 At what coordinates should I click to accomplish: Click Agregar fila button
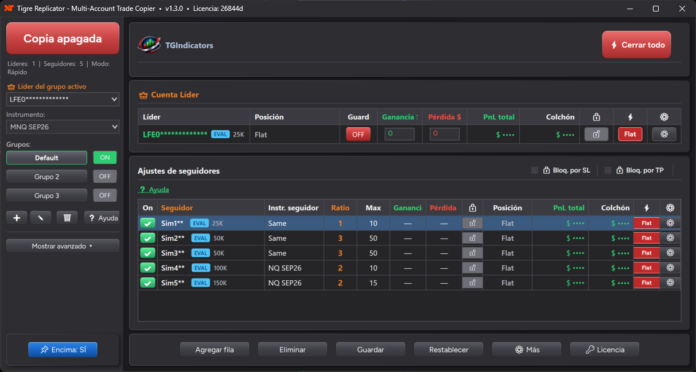(215, 350)
